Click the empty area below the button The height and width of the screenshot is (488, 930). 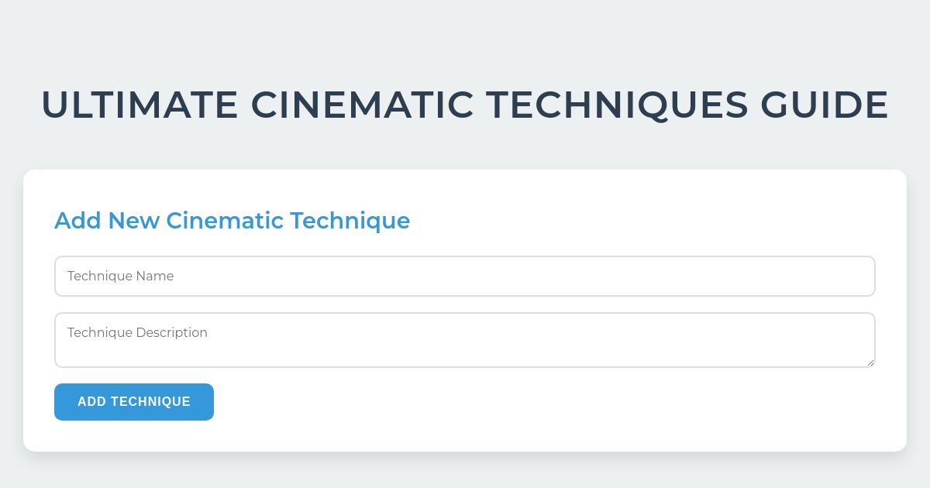coord(465,435)
